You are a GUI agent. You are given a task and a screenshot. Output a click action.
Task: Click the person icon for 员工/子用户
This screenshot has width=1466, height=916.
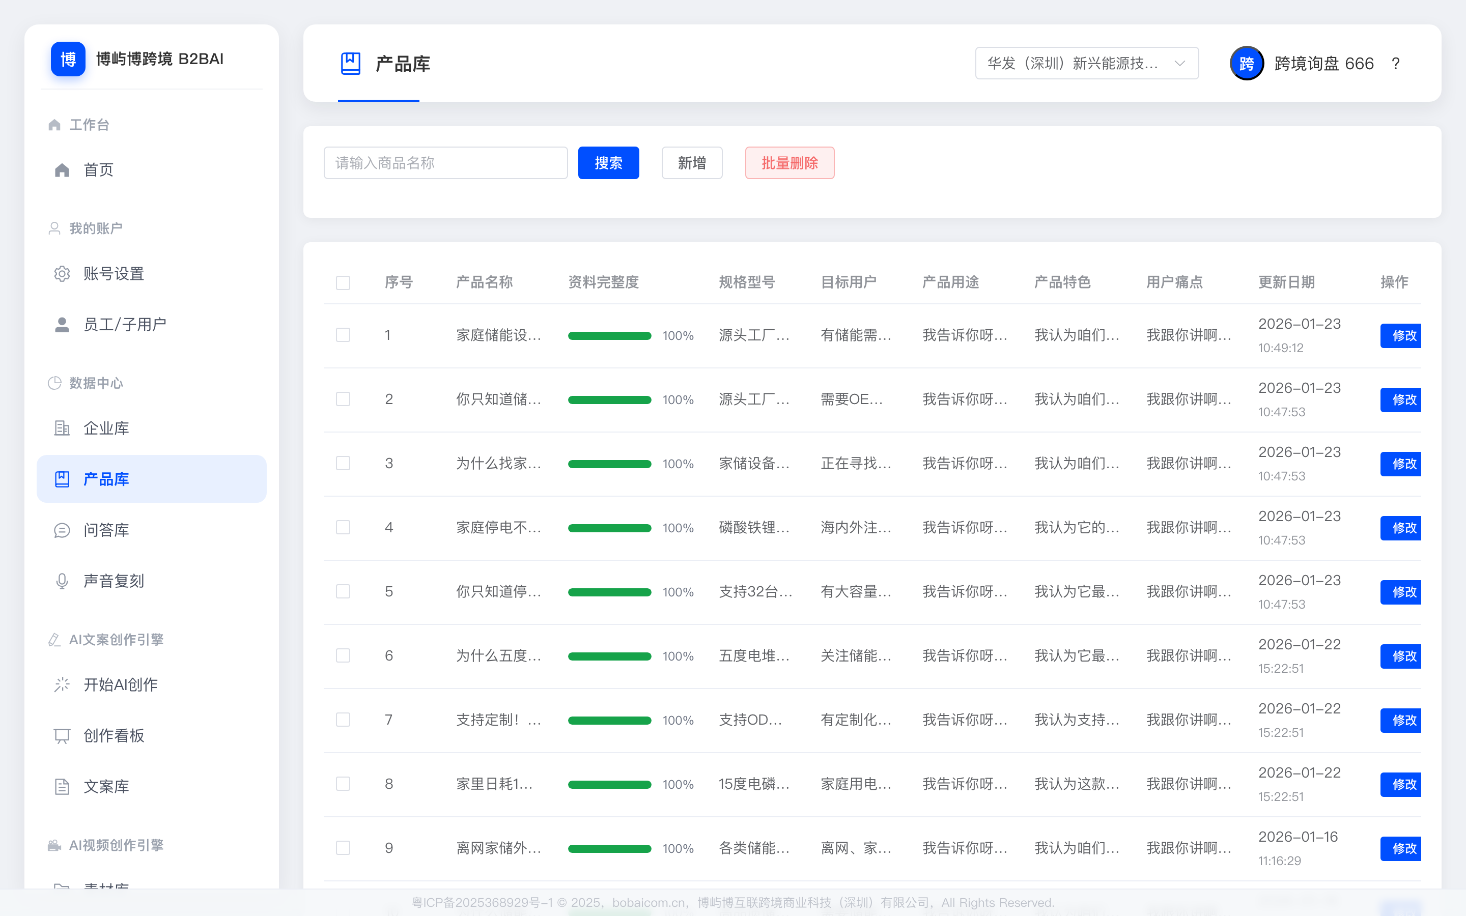62,325
